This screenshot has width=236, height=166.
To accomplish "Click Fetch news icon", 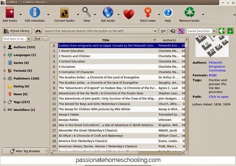I will [x=148, y=12].
